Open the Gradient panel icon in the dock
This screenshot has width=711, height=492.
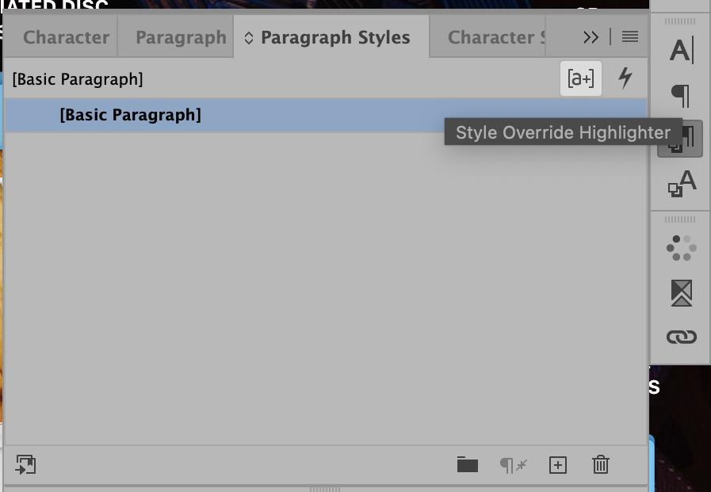click(679, 295)
